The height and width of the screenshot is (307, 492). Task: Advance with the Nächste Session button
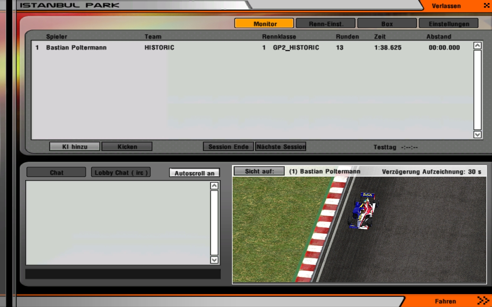pos(281,147)
